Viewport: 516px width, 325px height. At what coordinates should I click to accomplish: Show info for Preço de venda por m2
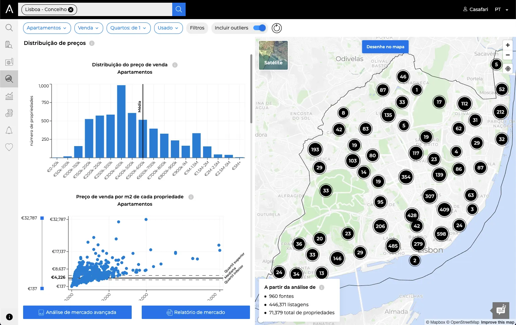[x=191, y=197]
